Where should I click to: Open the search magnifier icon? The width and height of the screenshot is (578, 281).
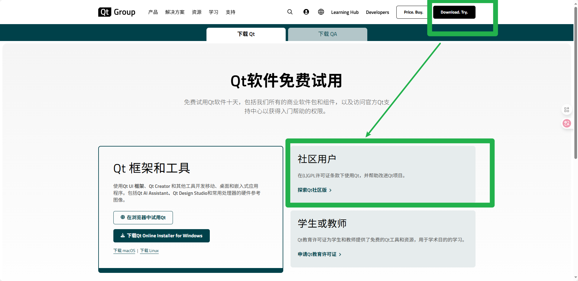click(290, 12)
